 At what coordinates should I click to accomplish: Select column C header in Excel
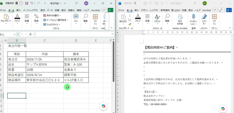click(45, 41)
